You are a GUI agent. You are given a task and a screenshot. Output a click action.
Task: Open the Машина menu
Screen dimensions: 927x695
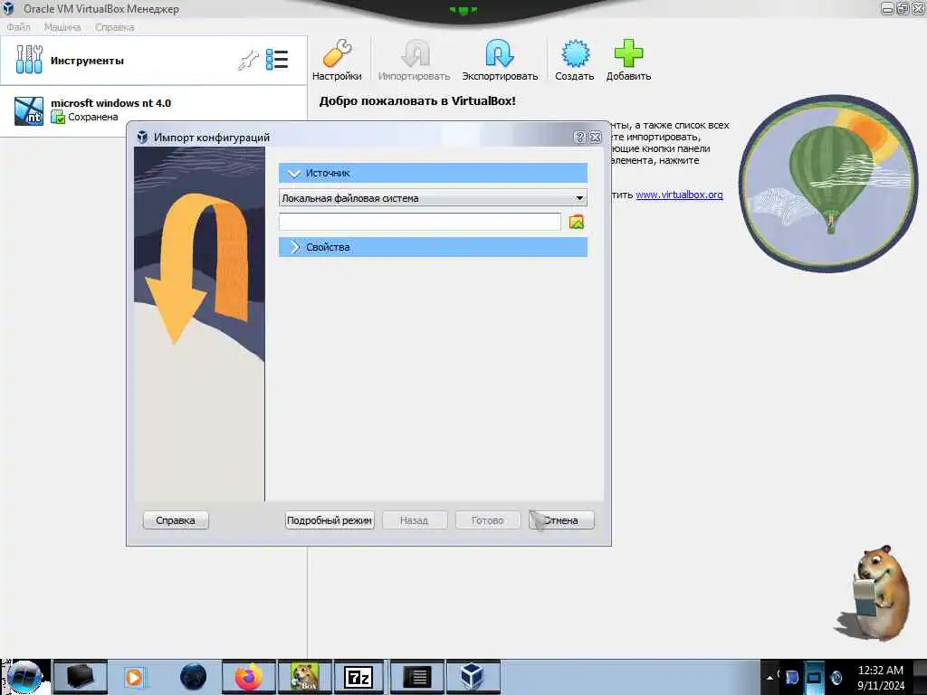[62, 27]
